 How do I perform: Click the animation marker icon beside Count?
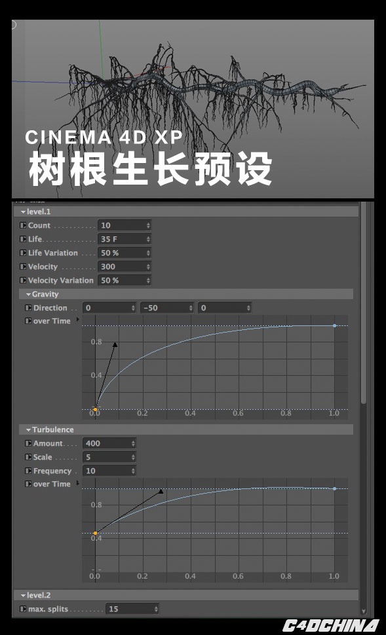[x=23, y=225]
